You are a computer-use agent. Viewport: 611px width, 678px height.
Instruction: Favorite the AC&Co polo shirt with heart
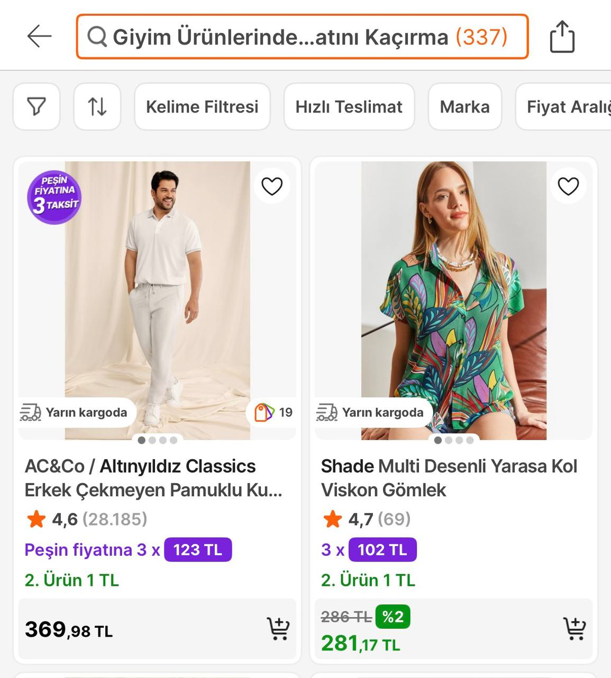click(x=272, y=186)
